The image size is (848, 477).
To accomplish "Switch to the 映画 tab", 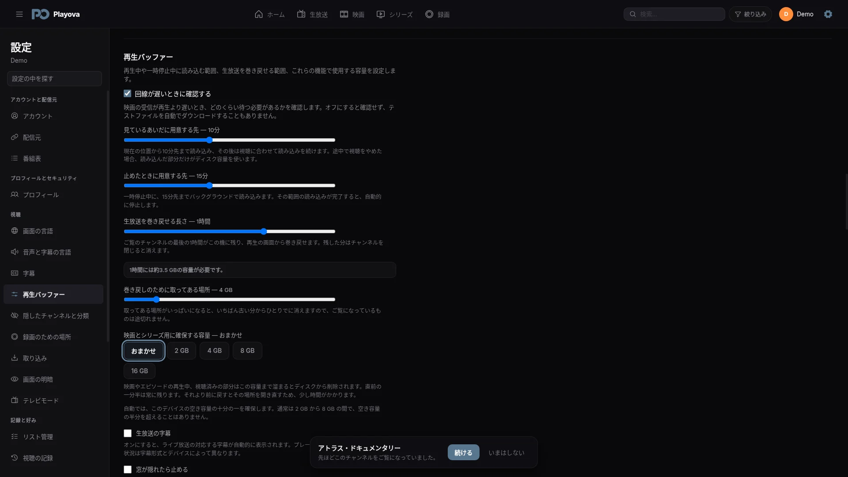I will [352, 14].
